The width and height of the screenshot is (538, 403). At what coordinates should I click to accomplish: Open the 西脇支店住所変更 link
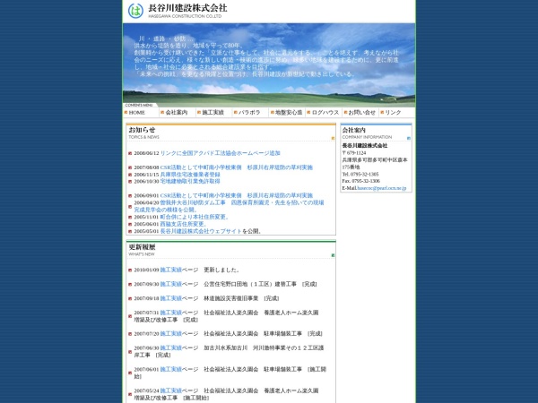click(183, 224)
